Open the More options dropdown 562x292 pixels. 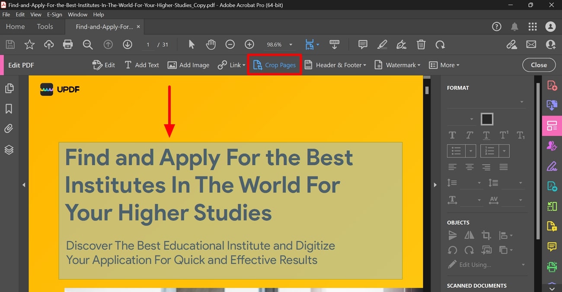pos(444,65)
